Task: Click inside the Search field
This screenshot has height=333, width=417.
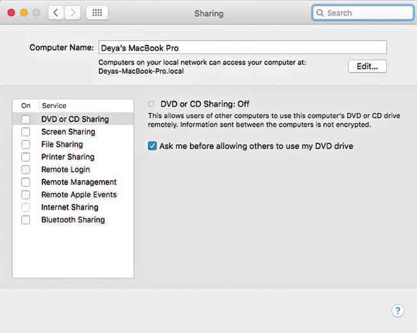Action: click(363, 13)
